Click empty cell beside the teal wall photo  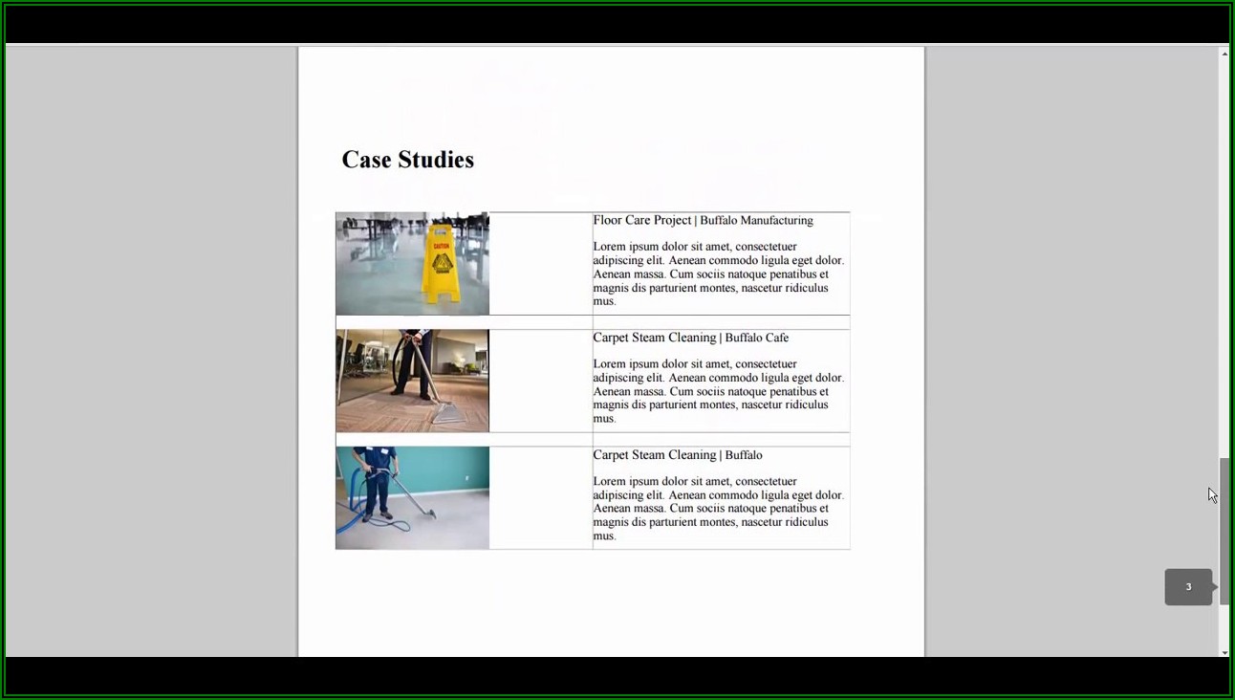tap(540, 498)
